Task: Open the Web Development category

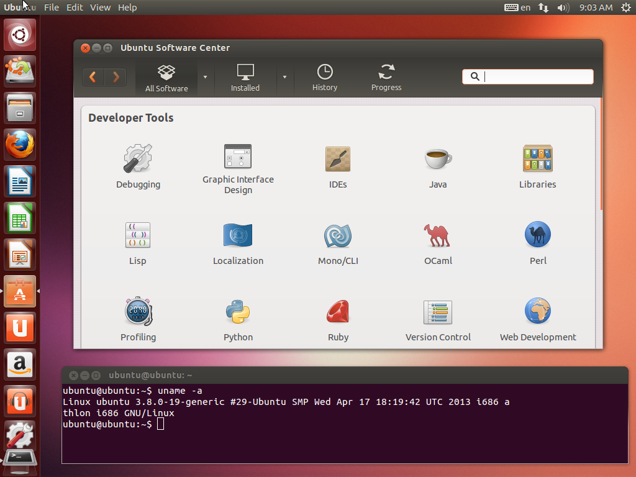Action: point(537,319)
